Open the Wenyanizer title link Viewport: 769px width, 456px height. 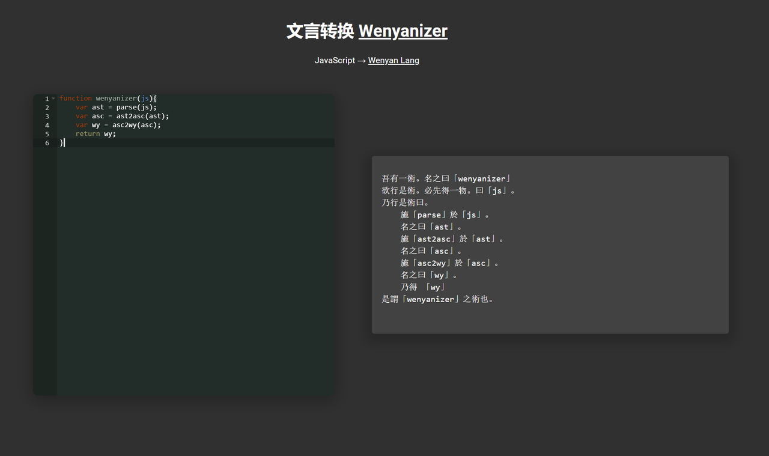tap(403, 31)
